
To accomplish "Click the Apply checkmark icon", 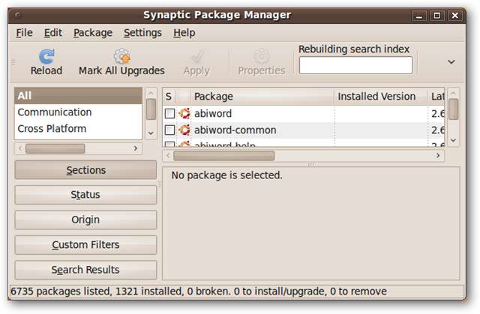I will (x=196, y=55).
